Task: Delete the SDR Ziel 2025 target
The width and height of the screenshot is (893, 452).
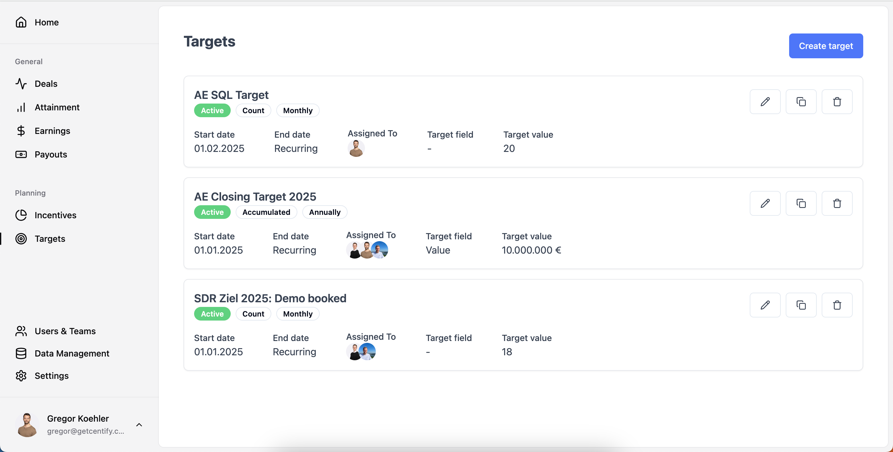Action: click(x=837, y=305)
